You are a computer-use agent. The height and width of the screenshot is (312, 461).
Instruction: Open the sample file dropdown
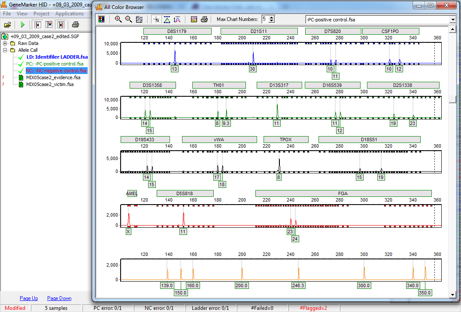[x=452, y=20]
